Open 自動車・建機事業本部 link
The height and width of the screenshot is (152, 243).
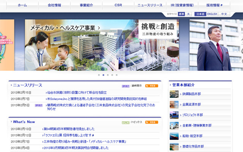pyautogui.click(x=197, y=125)
